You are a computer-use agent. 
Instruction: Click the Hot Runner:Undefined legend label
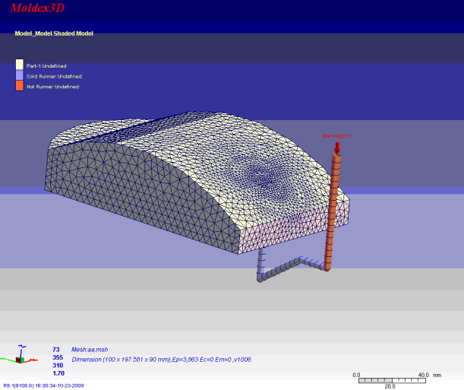tap(52, 87)
